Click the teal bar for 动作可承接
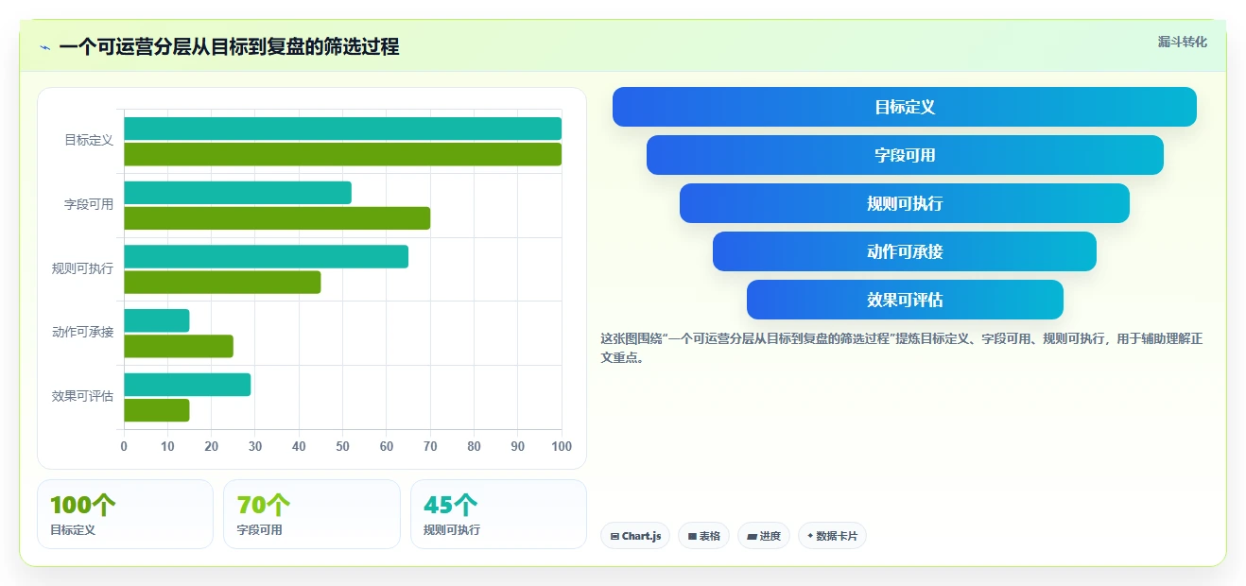The image size is (1246, 586). click(156, 320)
